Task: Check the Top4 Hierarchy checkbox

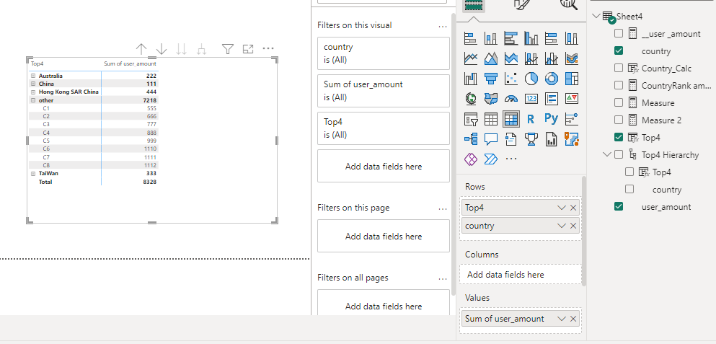Action: click(618, 154)
